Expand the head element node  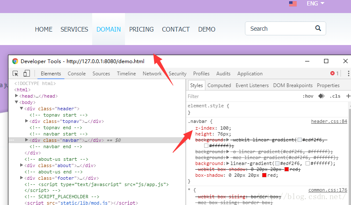pos(16,96)
